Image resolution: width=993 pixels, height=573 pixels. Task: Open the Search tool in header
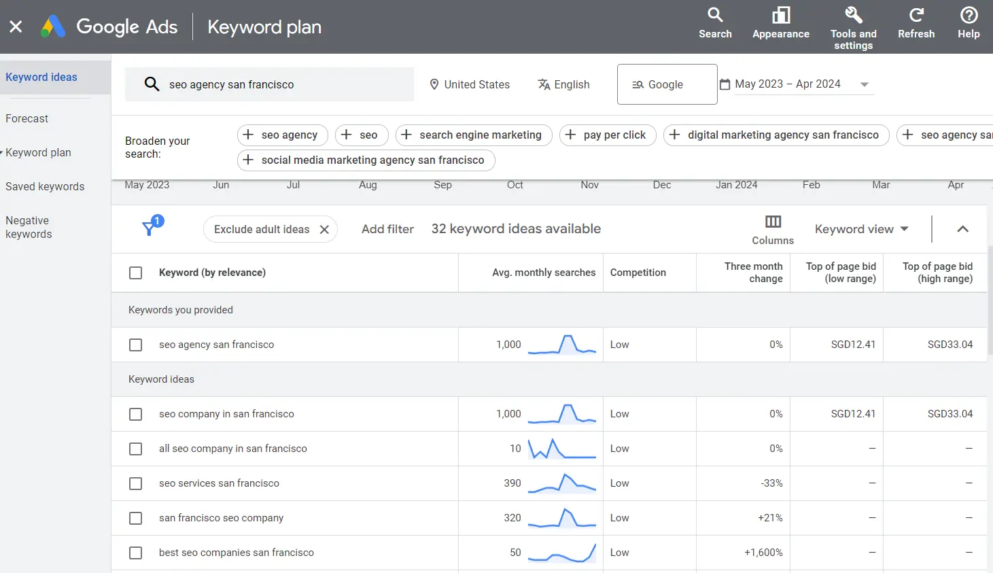click(x=715, y=24)
